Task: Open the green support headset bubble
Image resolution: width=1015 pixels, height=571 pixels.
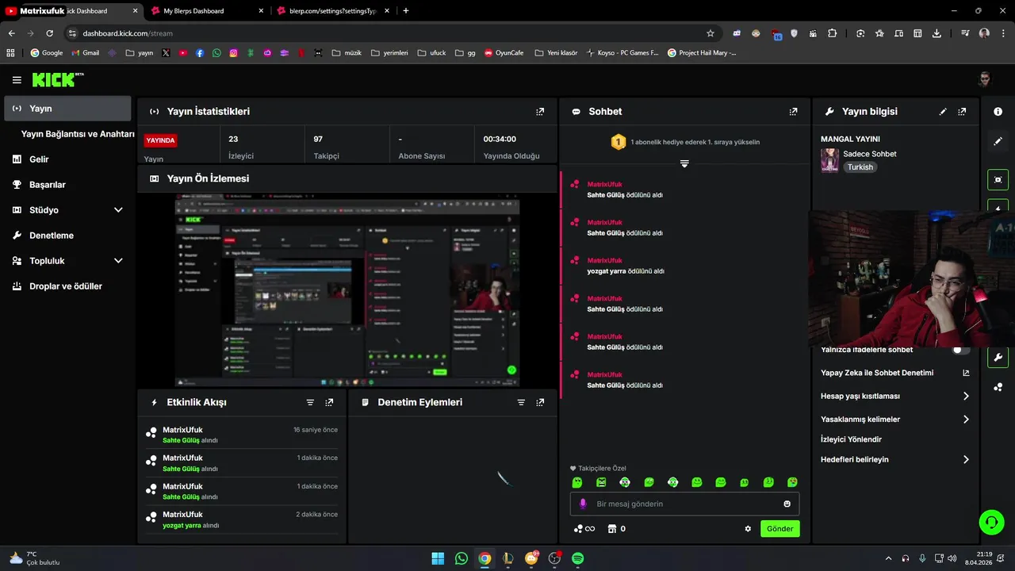Action: click(x=991, y=522)
